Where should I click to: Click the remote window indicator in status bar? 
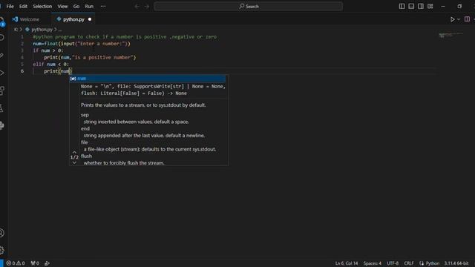pos(1,263)
